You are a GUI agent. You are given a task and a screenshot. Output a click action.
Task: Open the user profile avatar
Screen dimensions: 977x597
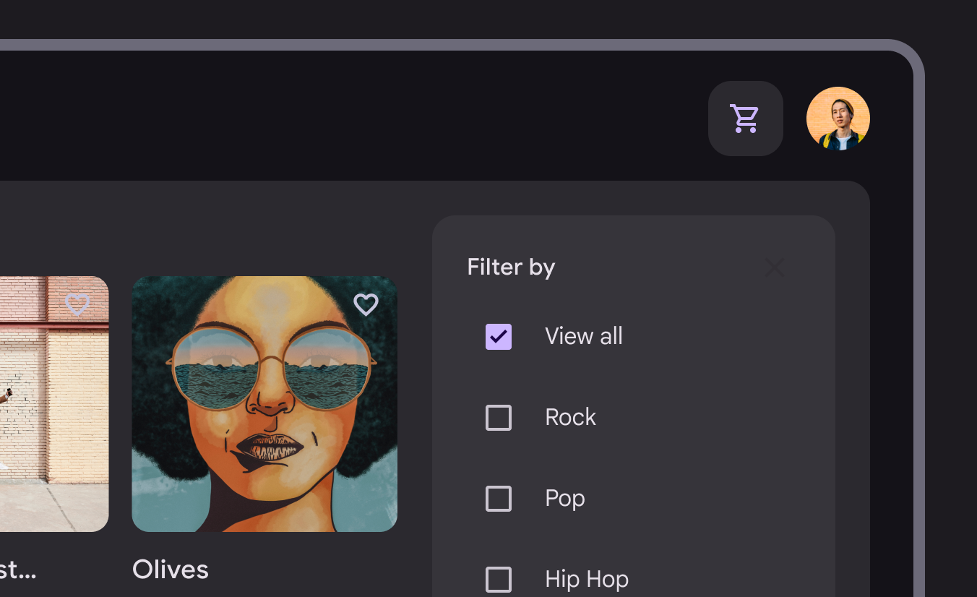tap(838, 119)
